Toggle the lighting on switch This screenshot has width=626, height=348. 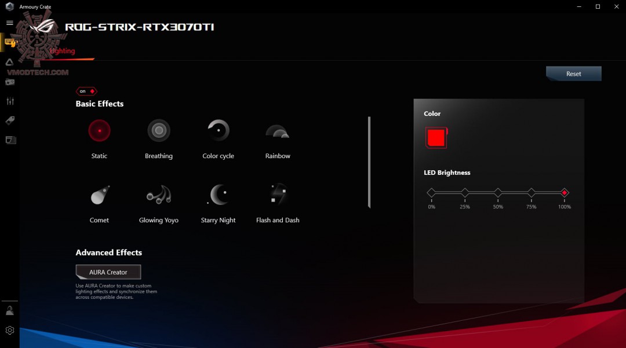(x=86, y=91)
